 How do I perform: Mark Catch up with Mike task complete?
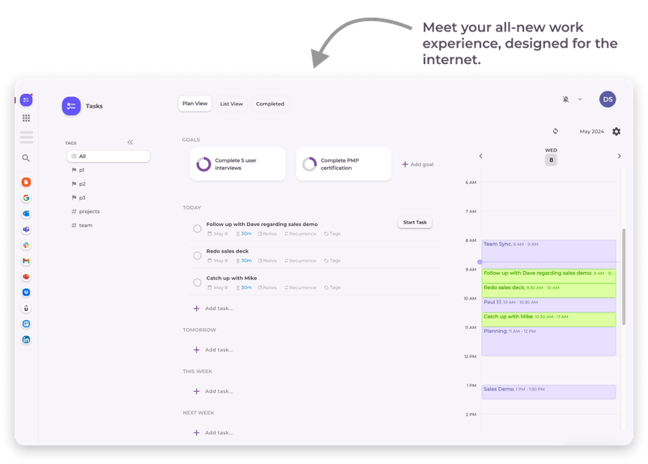tap(198, 283)
